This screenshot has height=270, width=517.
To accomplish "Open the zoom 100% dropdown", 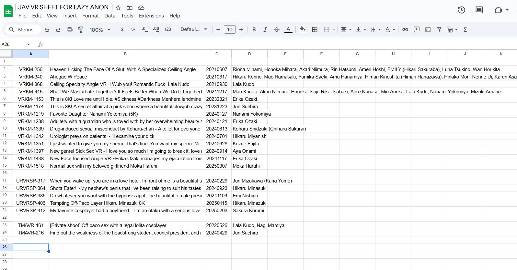I will (x=100, y=30).
